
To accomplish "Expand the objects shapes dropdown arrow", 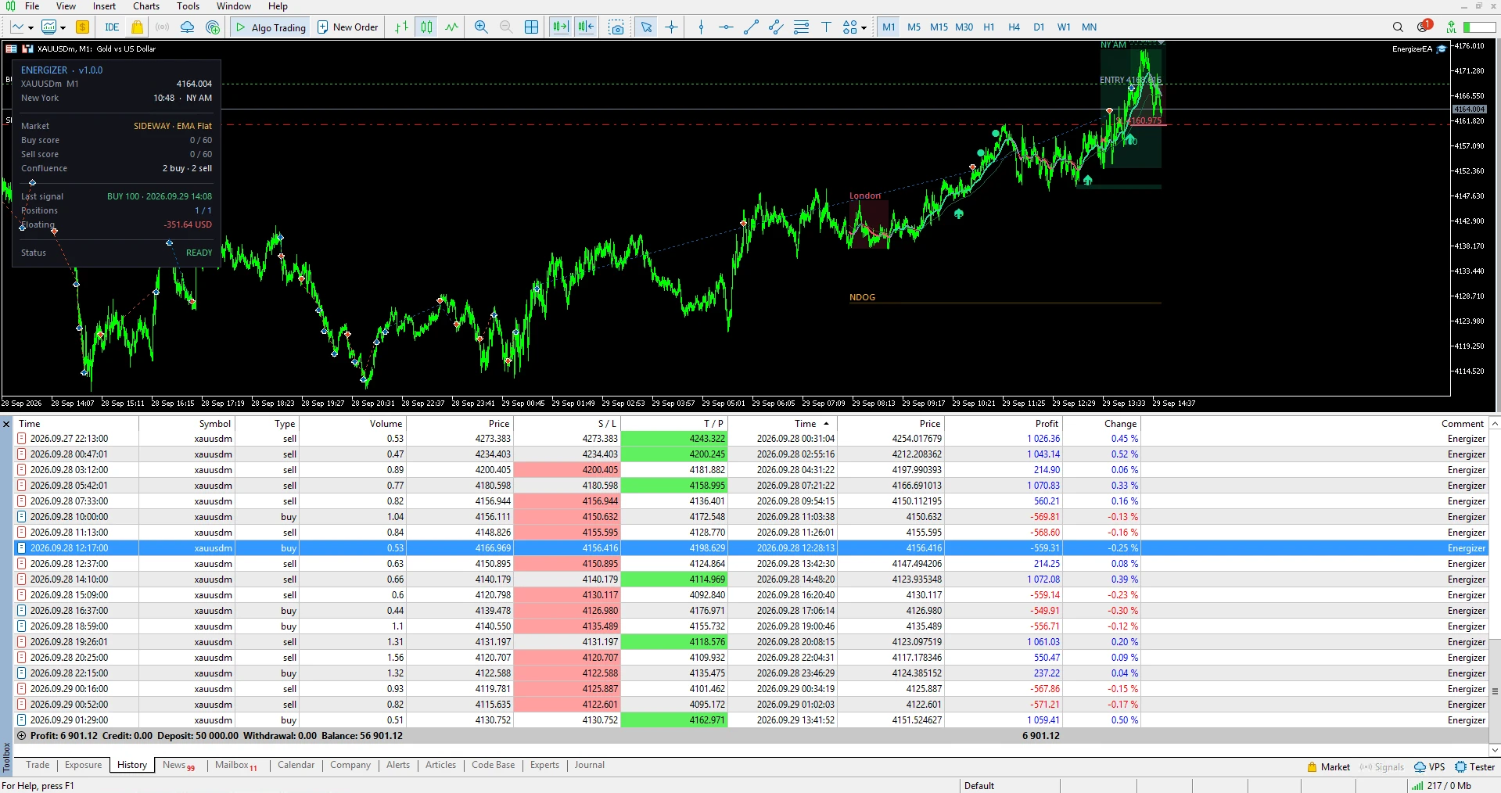I will [x=864, y=28].
